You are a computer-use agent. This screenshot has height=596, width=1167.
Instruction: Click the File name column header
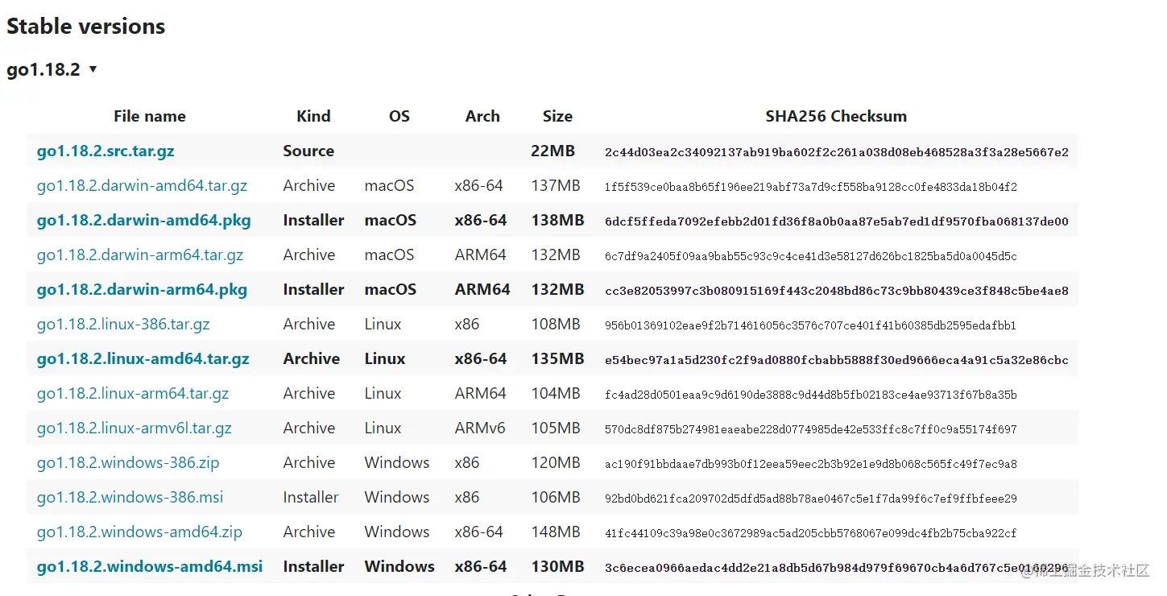[x=150, y=116]
